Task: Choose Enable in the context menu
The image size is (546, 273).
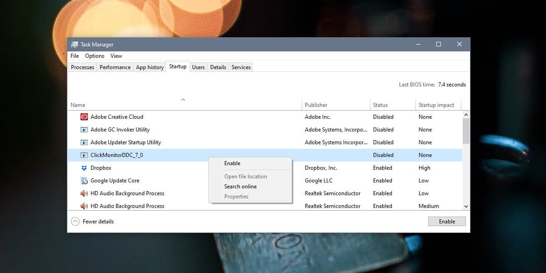Action: click(250, 163)
